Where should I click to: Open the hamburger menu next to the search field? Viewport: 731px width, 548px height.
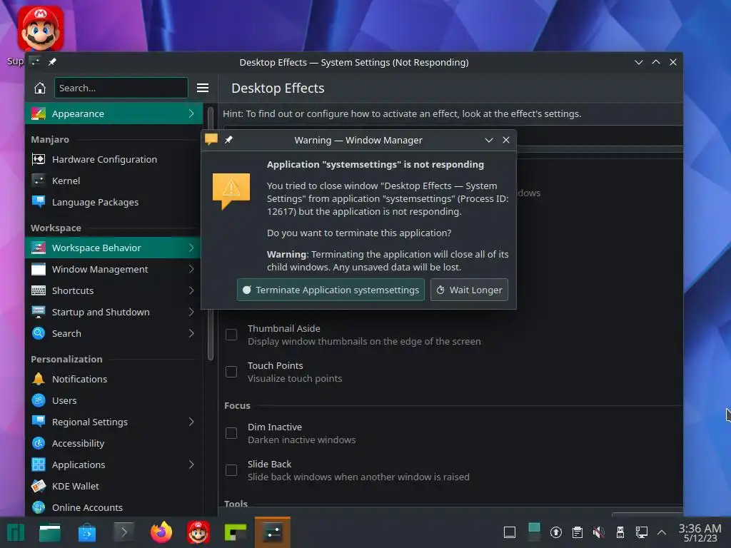point(202,88)
